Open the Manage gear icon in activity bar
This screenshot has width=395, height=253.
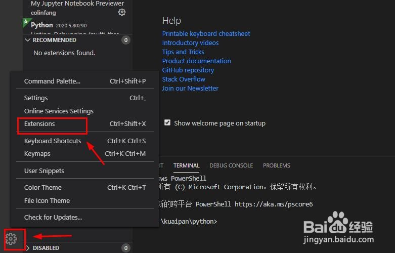11,239
